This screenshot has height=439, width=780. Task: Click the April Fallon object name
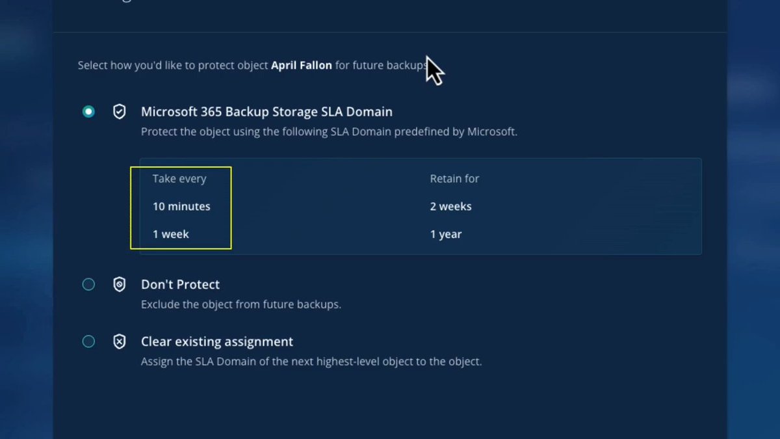click(x=302, y=65)
